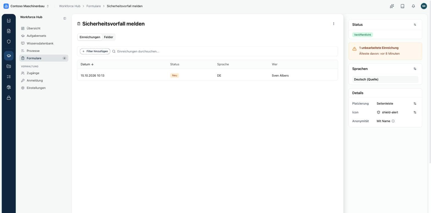Go to the Formulare breadcrumb

tap(93, 6)
